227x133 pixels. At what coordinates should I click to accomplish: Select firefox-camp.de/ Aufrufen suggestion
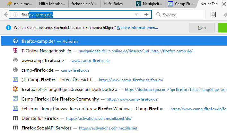[114, 41]
